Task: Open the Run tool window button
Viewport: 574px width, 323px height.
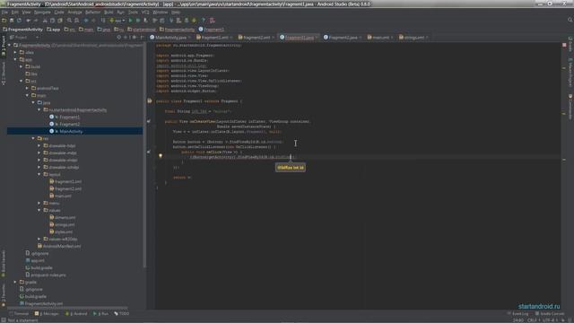Action: pyautogui.click(x=101, y=314)
